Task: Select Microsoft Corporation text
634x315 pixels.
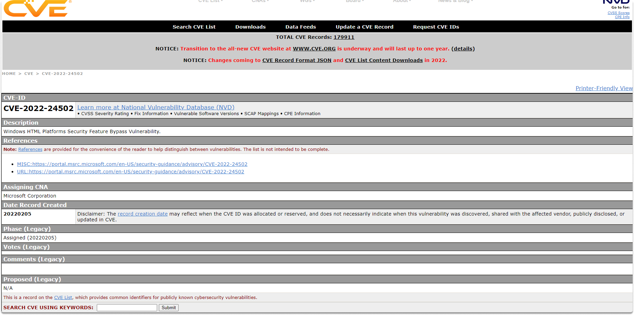Action: [x=30, y=196]
